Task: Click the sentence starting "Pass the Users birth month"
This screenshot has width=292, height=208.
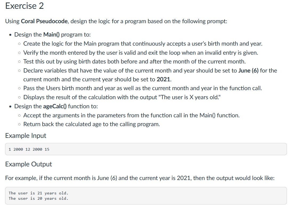Action: click(143, 88)
